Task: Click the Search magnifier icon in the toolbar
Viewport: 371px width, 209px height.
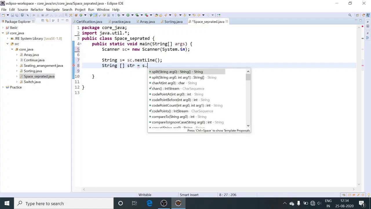Action: tap(350, 15)
